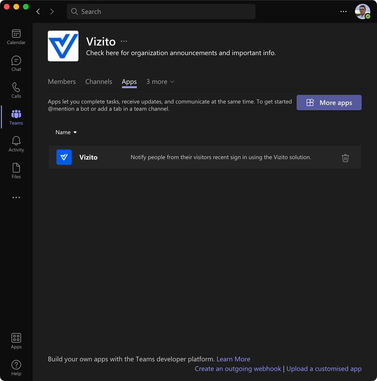Click 'Create an outgoing webhook' link

pos(238,369)
